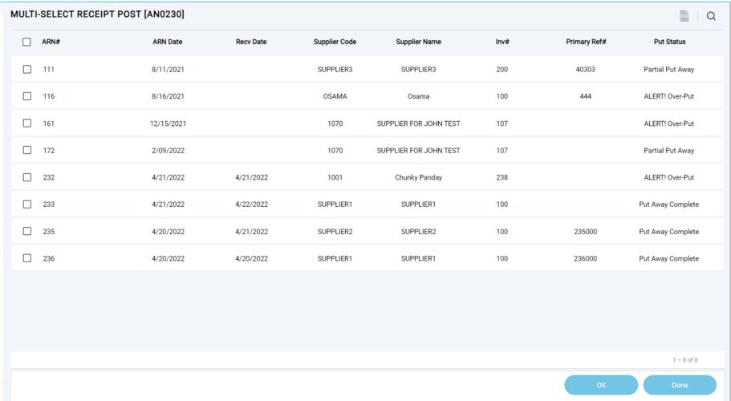Click the Supplier Code column header
The image size is (731, 401).
[335, 42]
